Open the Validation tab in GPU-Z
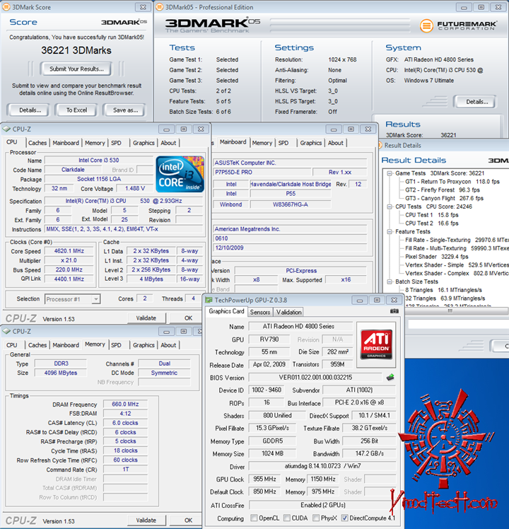 pos(288,312)
